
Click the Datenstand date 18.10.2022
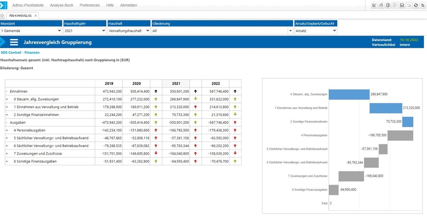coord(409,40)
